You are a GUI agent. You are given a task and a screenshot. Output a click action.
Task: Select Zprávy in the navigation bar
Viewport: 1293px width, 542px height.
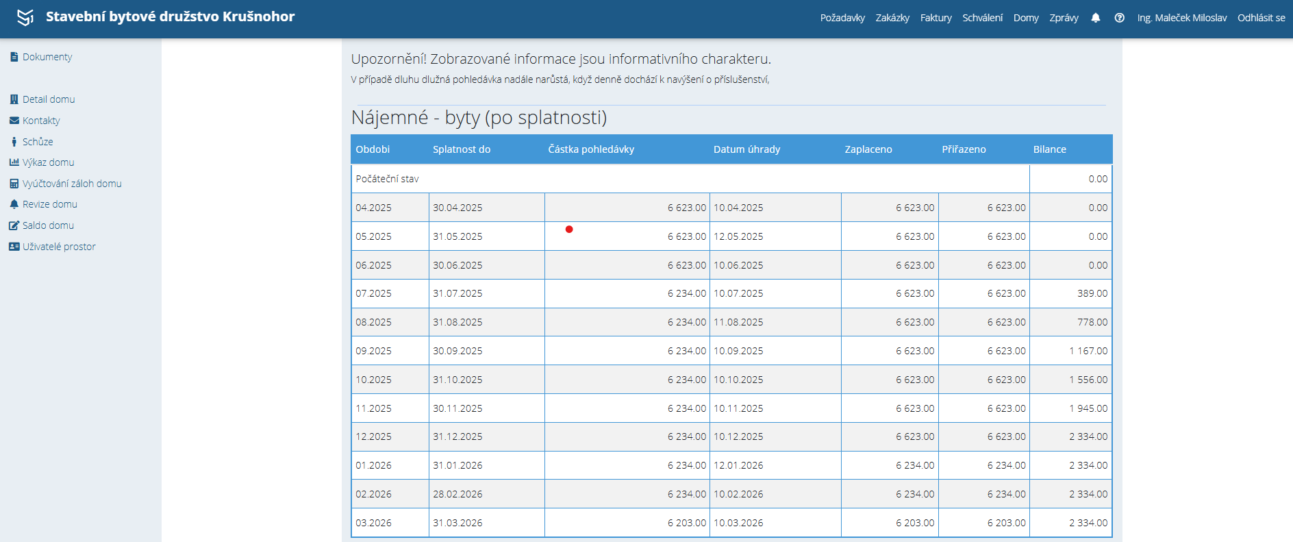[1064, 18]
